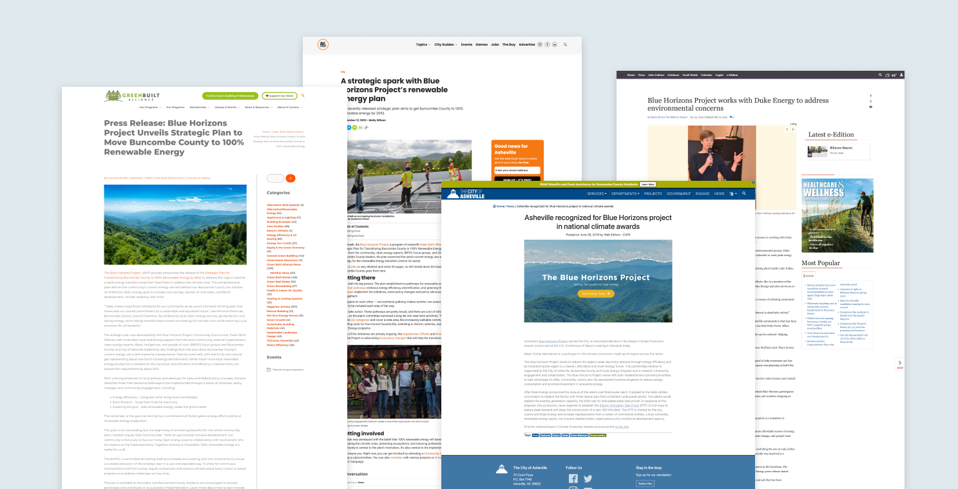Expand the SERVICES dropdown
The image size is (958, 489).
coord(597,193)
